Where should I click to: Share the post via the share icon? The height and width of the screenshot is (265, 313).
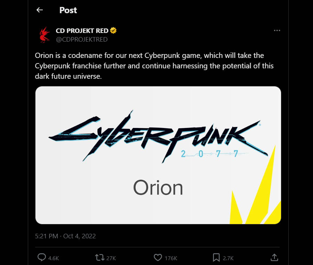pyautogui.click(x=274, y=257)
